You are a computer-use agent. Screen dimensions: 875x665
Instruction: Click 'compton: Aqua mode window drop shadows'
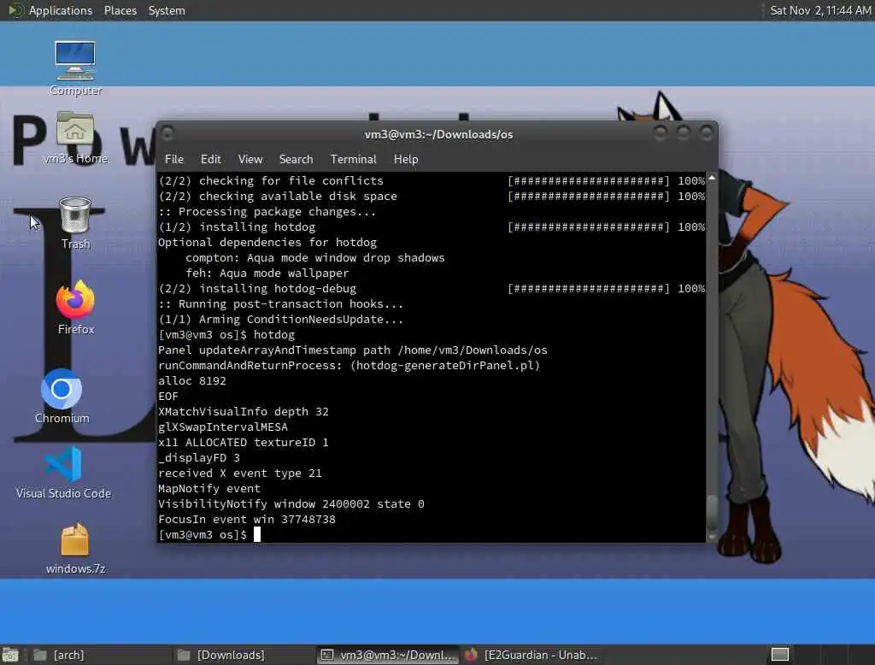click(315, 258)
